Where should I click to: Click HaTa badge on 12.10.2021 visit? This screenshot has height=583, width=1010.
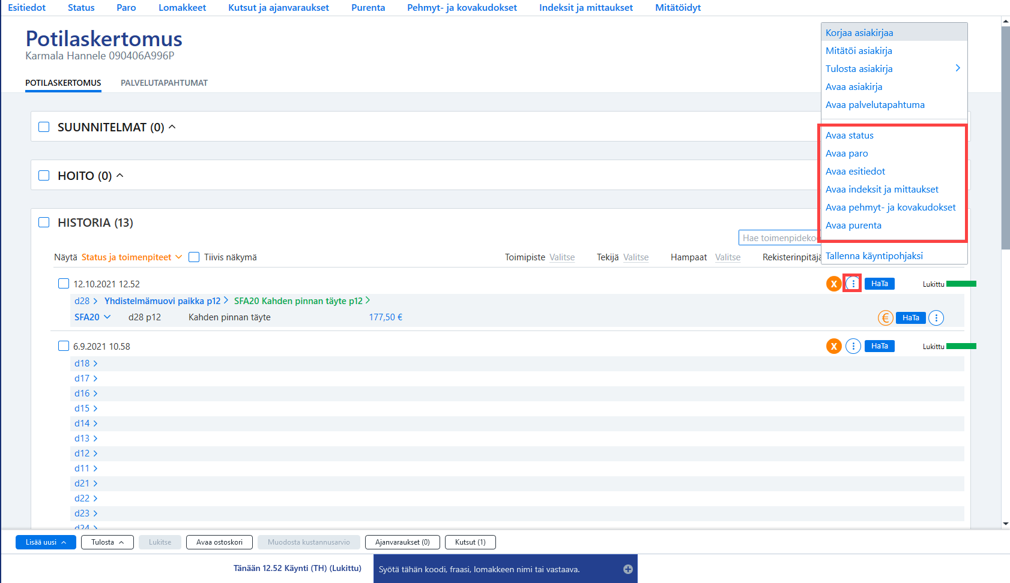pos(880,284)
